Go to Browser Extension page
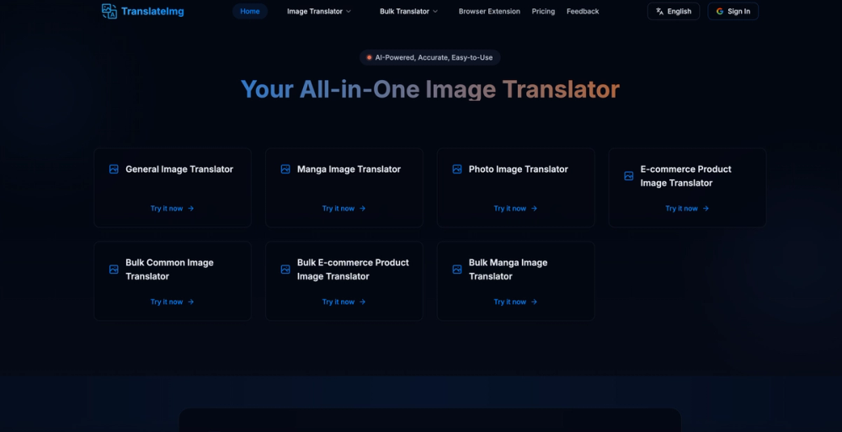Screen dimensions: 842x432 click(489, 11)
